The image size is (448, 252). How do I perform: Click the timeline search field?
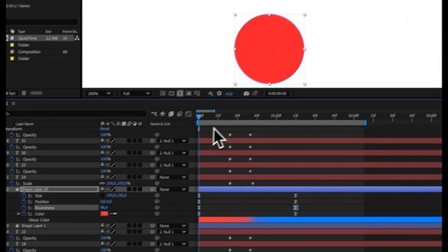click(76, 113)
